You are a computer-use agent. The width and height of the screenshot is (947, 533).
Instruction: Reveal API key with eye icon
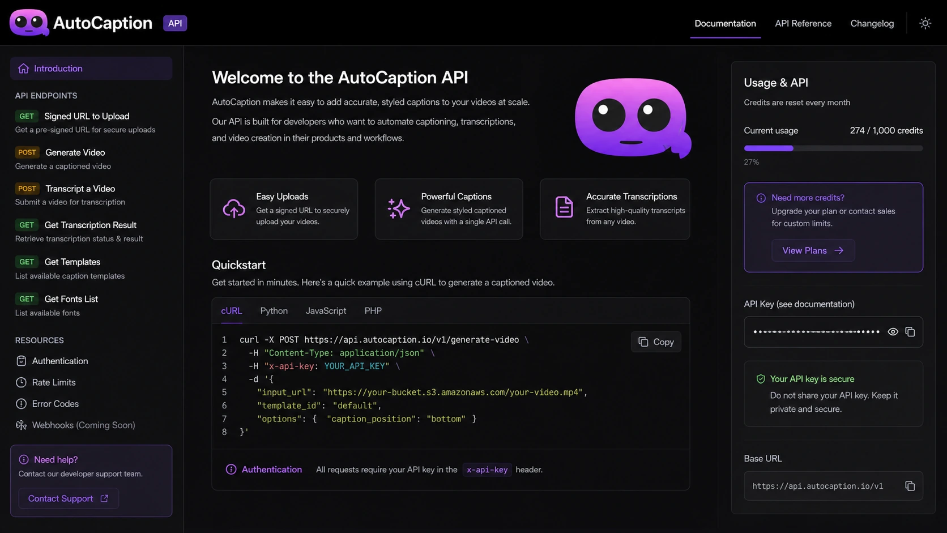[x=893, y=332]
